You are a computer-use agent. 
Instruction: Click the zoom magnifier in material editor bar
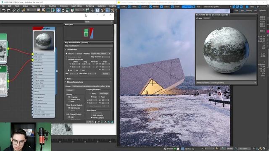(x=99, y=122)
